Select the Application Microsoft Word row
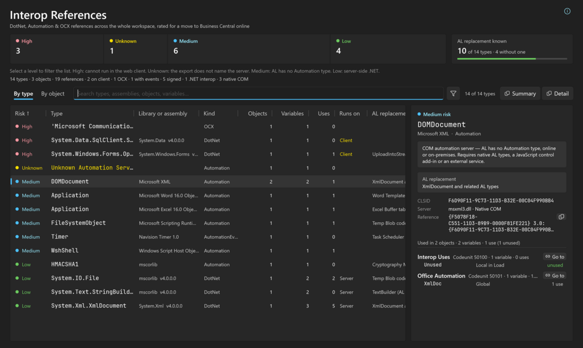 (208, 196)
